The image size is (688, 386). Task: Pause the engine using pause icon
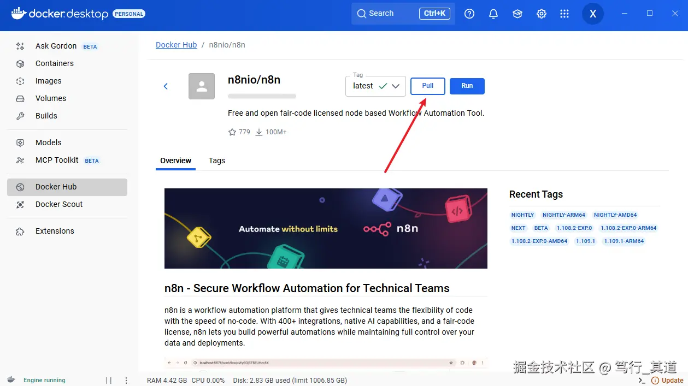[x=109, y=381]
